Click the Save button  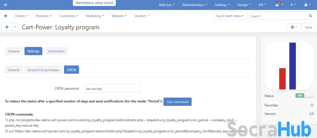[308, 27]
